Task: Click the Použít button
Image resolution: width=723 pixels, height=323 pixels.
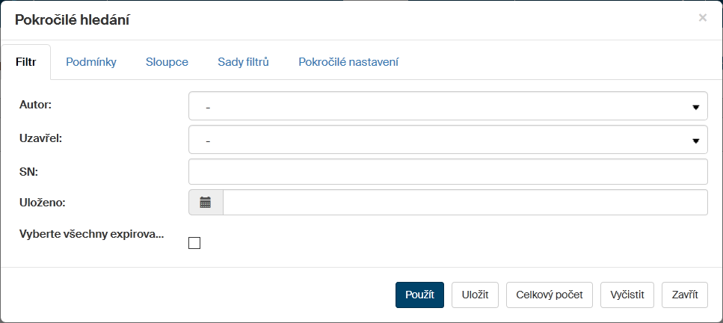Action: click(x=419, y=295)
